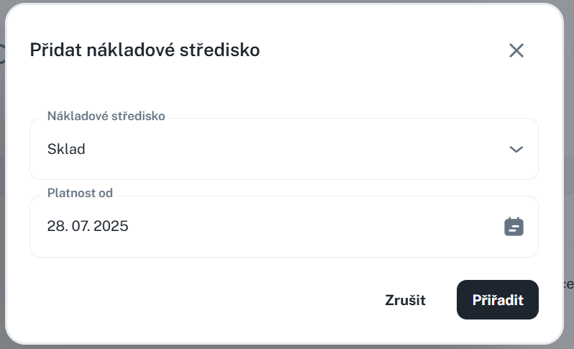Click the date value 28. 07. 2025
The width and height of the screenshot is (574, 349).
pos(88,227)
